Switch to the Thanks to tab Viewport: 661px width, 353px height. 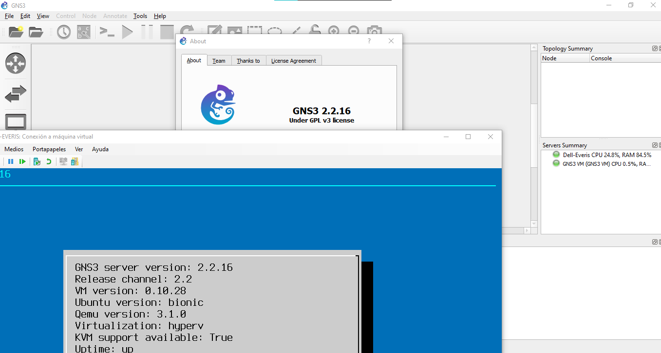(x=248, y=61)
